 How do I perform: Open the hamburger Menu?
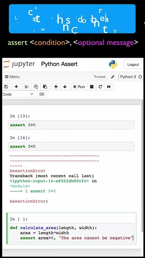tap(12, 77)
